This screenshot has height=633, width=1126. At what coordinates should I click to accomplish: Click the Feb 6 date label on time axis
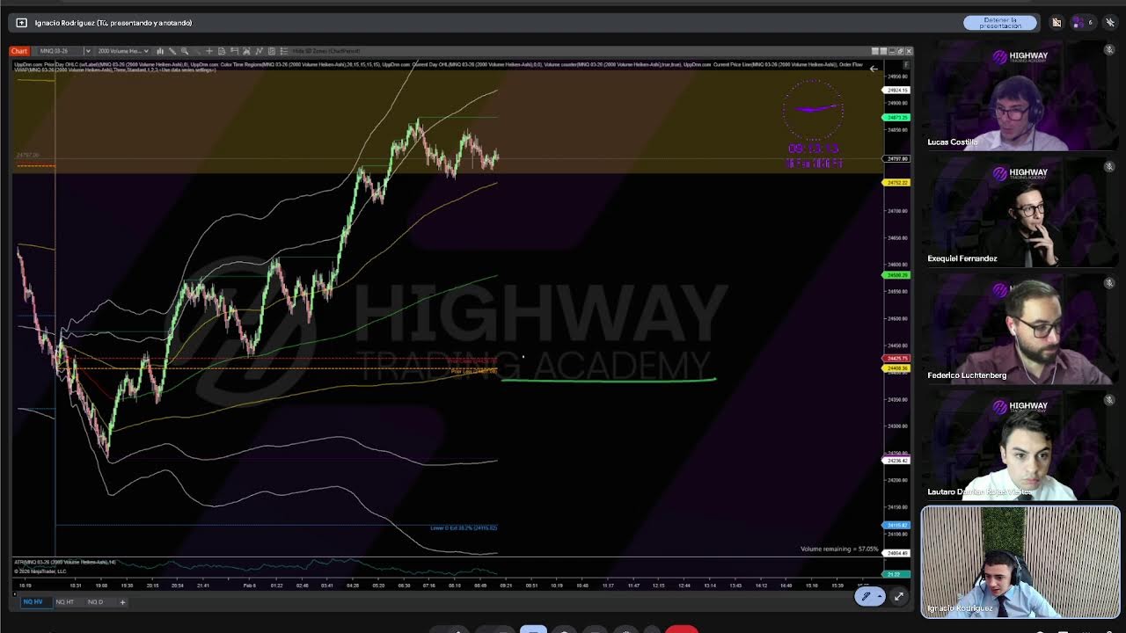pyautogui.click(x=251, y=585)
